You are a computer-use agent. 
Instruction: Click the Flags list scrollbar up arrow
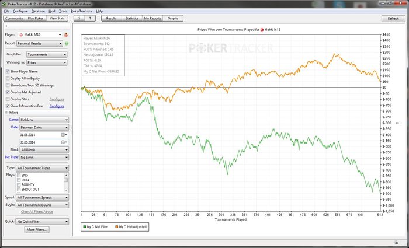coord(66,175)
